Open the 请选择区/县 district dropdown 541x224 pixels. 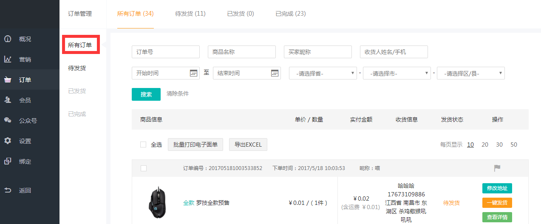pyautogui.click(x=470, y=73)
